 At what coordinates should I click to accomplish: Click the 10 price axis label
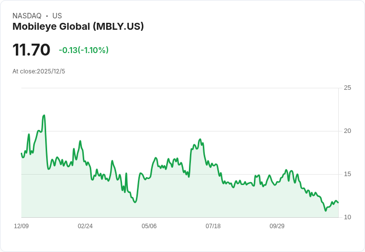(347, 217)
